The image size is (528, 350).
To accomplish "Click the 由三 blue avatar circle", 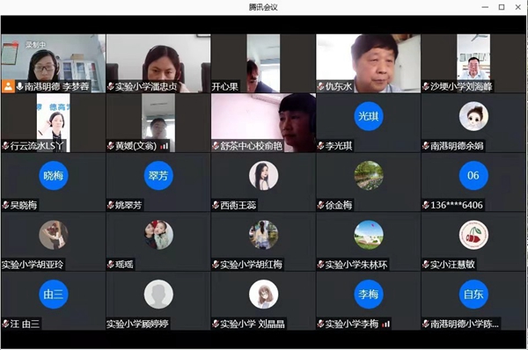I will coord(53,295).
